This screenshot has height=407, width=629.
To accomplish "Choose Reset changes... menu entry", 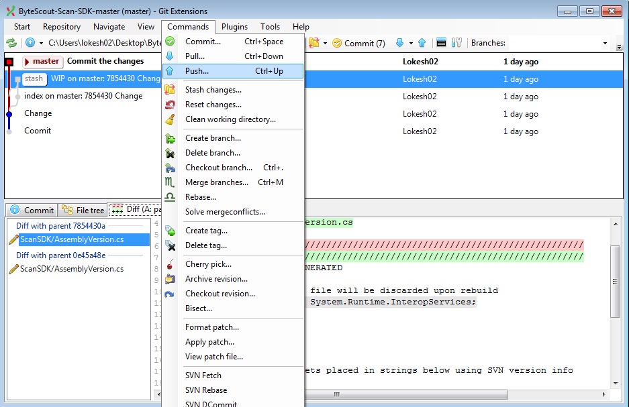I will tap(233, 105).
